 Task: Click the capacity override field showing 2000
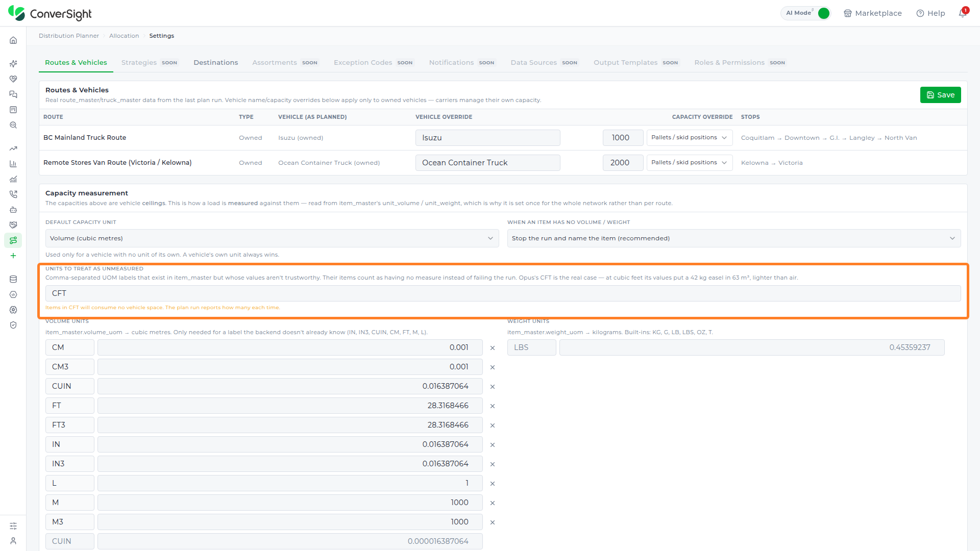623,163
